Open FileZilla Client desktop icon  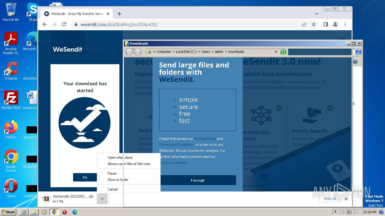[x=11, y=100]
